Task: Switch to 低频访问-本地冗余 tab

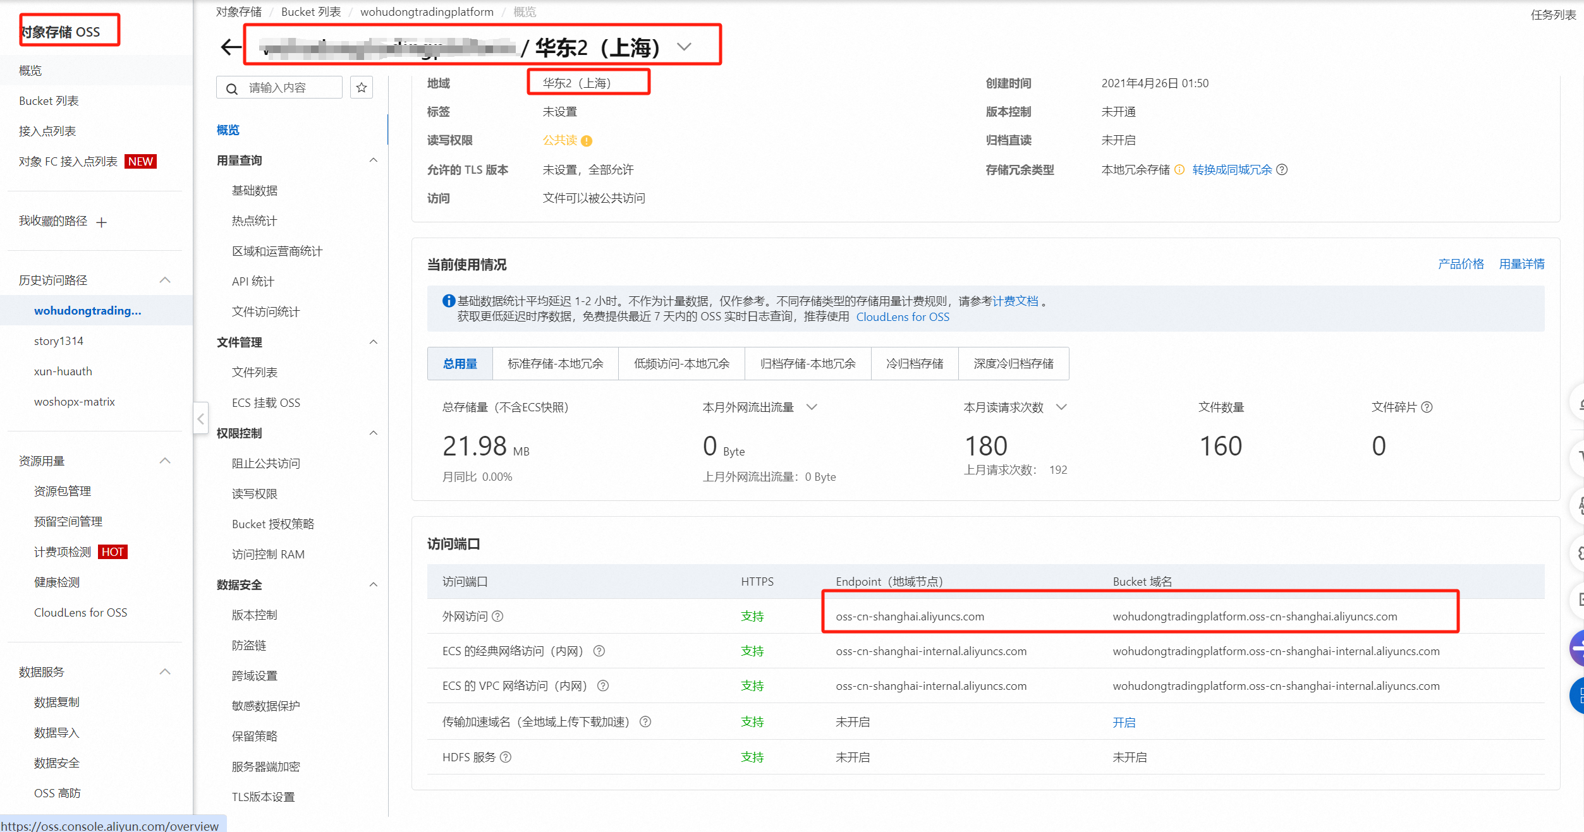Action: [x=682, y=364]
